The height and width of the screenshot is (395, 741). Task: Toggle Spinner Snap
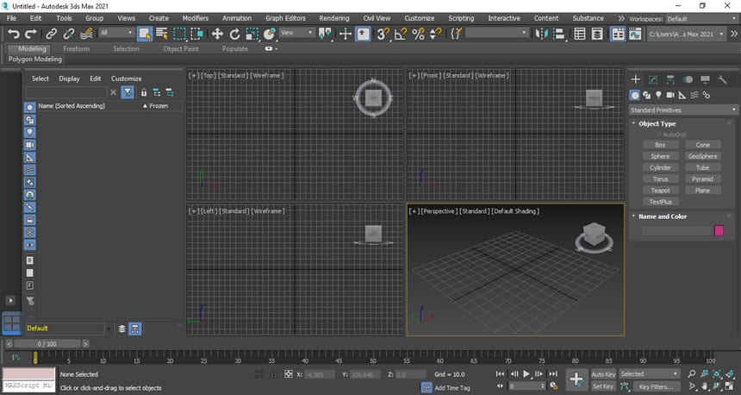tap(435, 34)
